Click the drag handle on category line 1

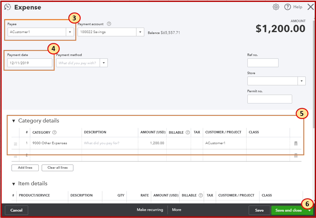click(x=15, y=144)
